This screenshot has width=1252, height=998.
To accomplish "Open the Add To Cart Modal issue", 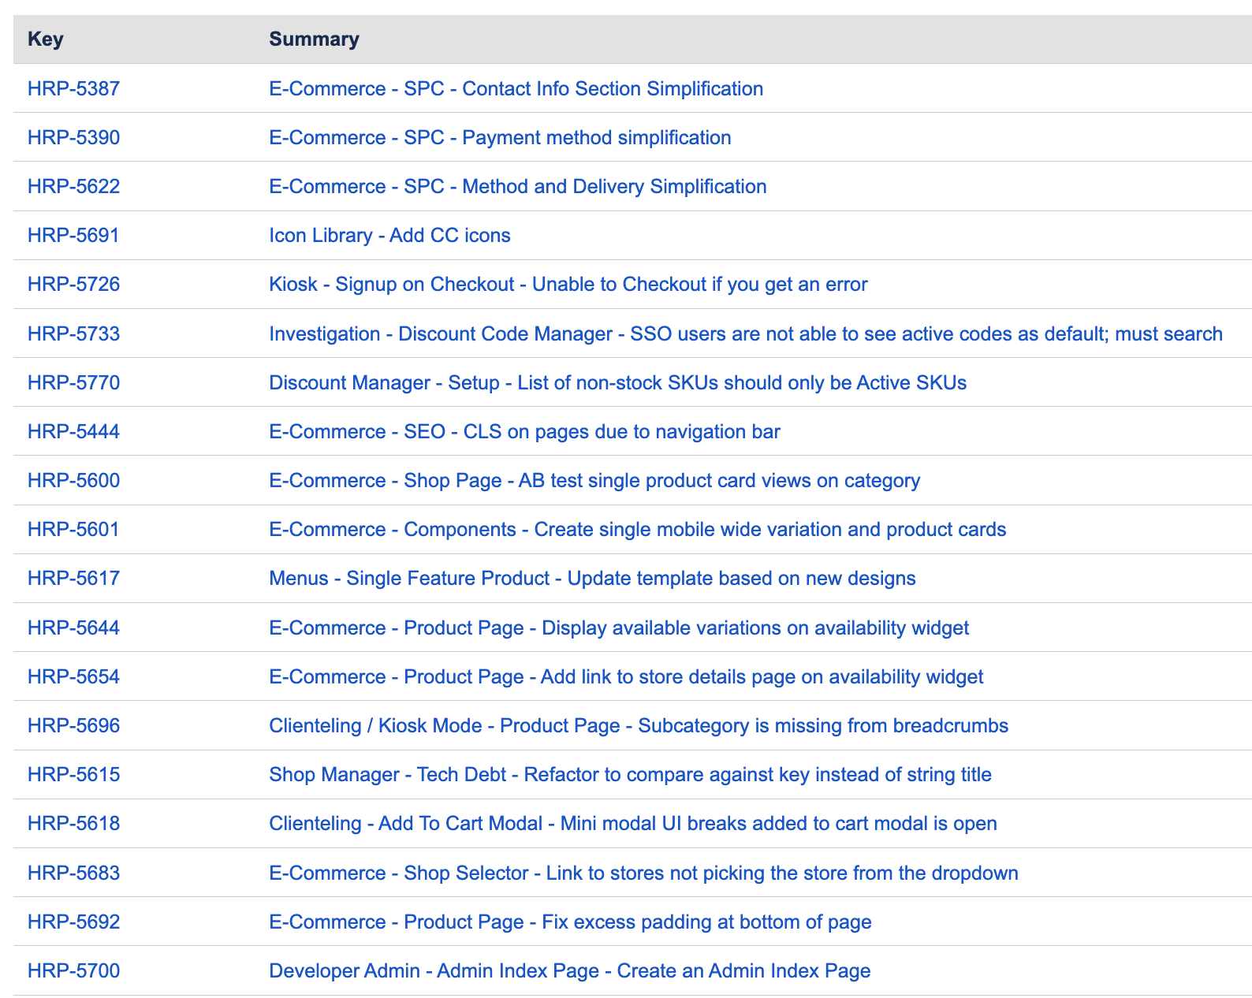I will click(x=632, y=823).
